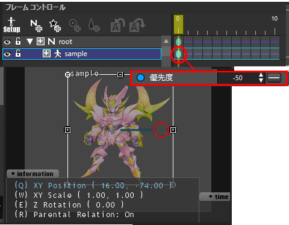
Task: Open the time tab
Action: coord(214,197)
